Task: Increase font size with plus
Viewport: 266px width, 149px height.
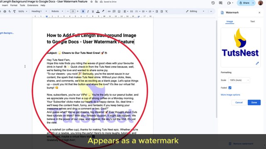Action: 78,11
